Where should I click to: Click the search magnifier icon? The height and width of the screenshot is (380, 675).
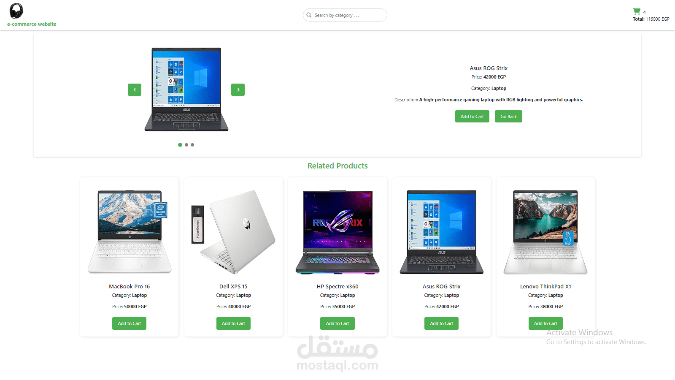pyautogui.click(x=309, y=15)
